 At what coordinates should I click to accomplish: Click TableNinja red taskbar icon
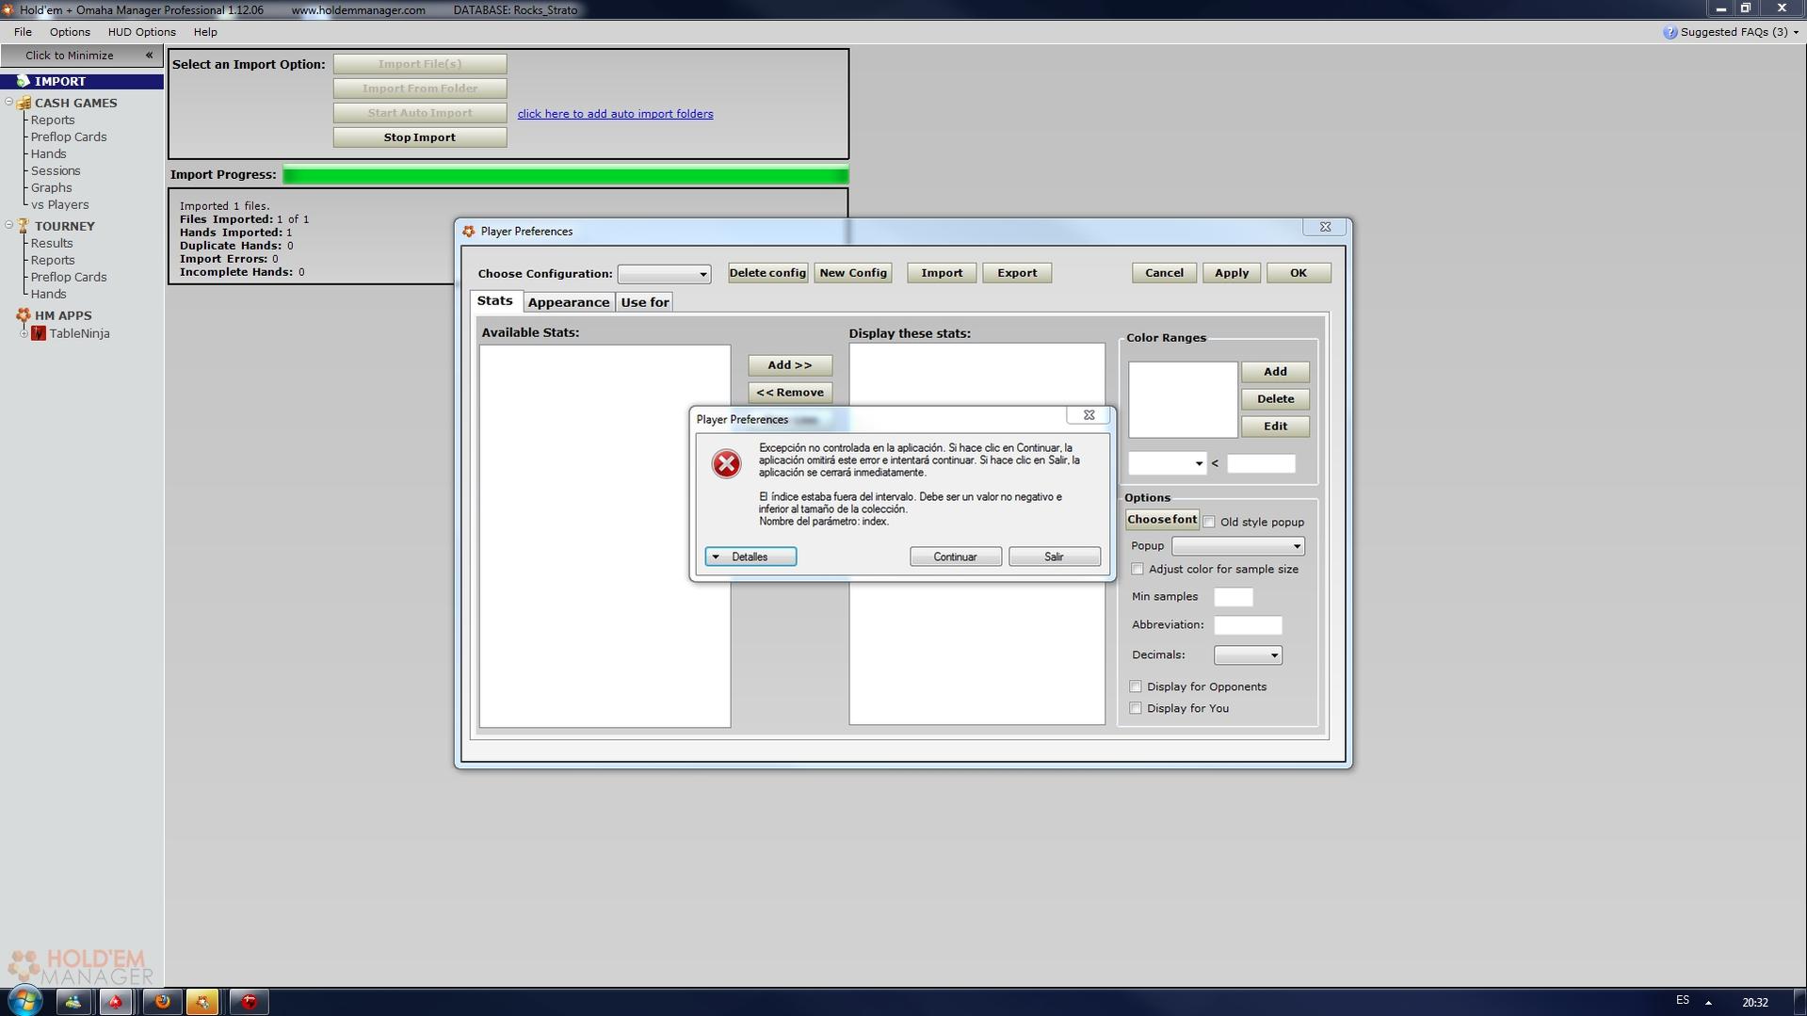point(250,1001)
